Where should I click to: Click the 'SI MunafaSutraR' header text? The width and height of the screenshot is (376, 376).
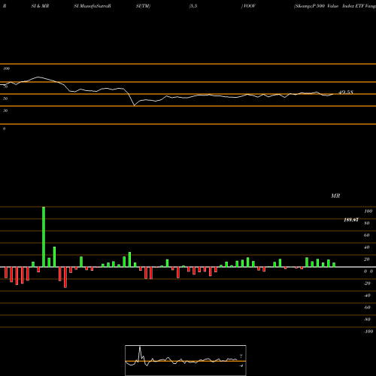click(92, 6)
